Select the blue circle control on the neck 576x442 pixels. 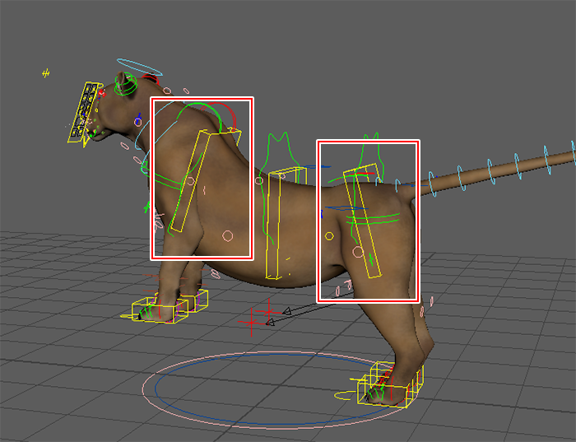coord(137,122)
